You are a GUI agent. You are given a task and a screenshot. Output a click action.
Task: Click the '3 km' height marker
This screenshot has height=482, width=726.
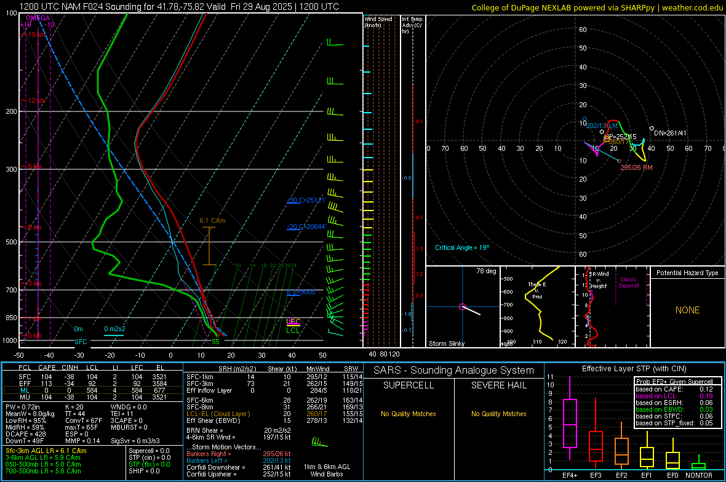(x=35, y=283)
